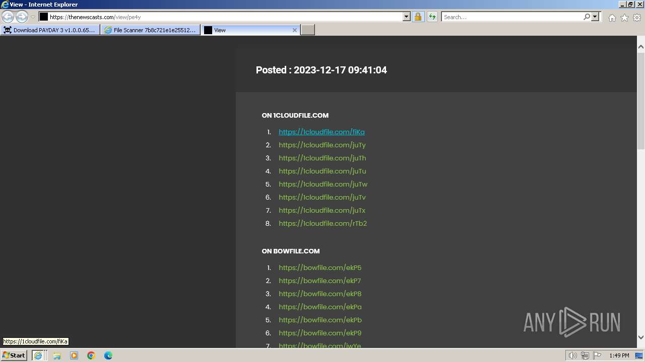
Task: Click the Show desktop tray icon
Action: 639,355
